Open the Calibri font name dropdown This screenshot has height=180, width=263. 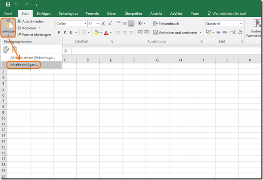pyautogui.click(x=85, y=24)
